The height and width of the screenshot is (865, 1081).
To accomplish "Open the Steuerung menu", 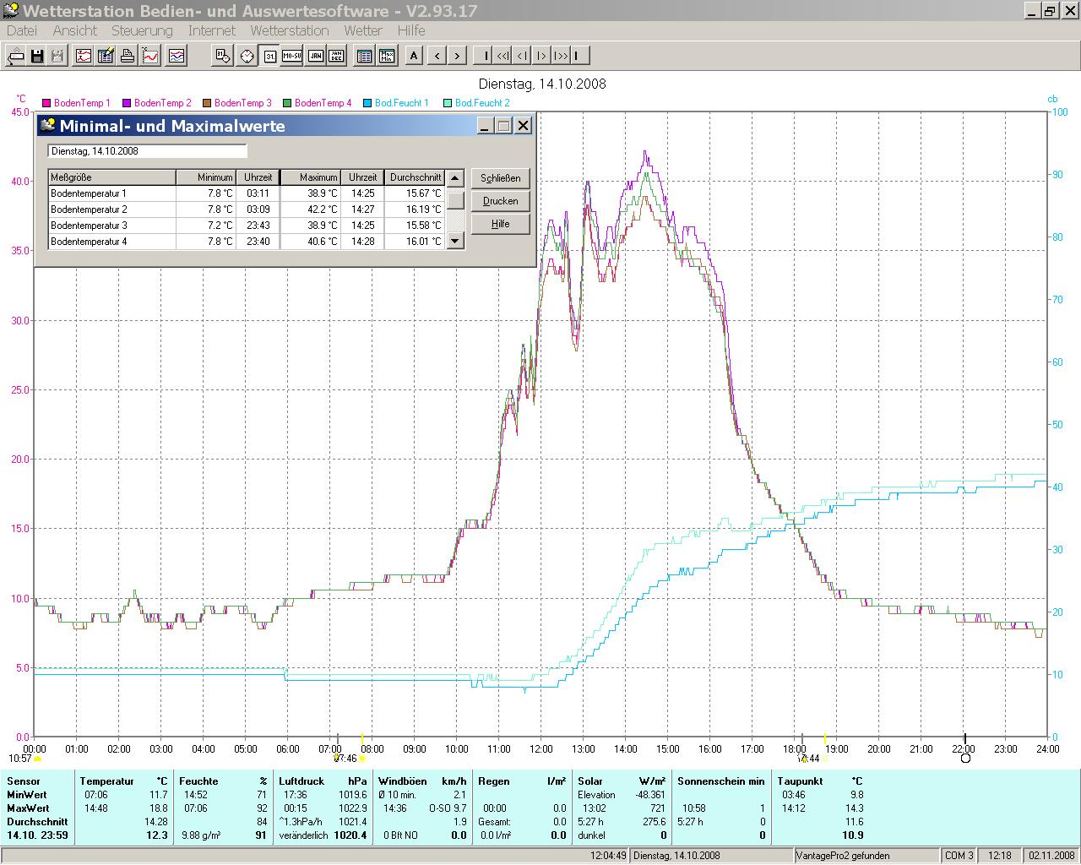I will tap(142, 30).
